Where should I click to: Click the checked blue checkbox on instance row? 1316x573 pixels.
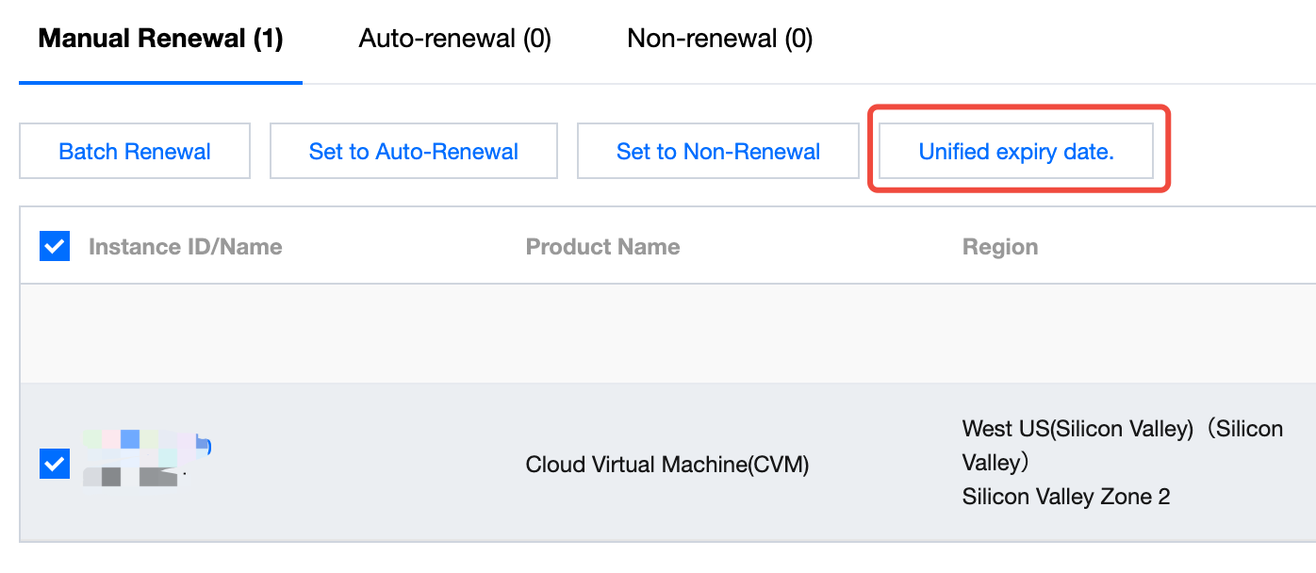tap(54, 464)
